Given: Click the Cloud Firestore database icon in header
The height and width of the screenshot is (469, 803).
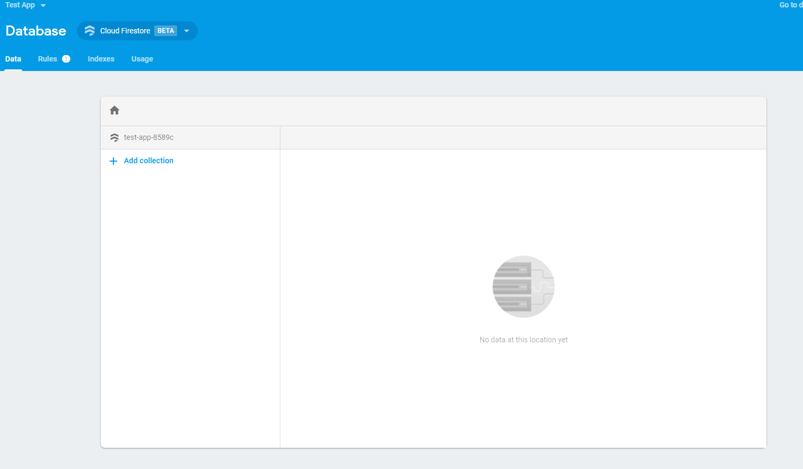Looking at the screenshot, I should pyautogui.click(x=90, y=31).
